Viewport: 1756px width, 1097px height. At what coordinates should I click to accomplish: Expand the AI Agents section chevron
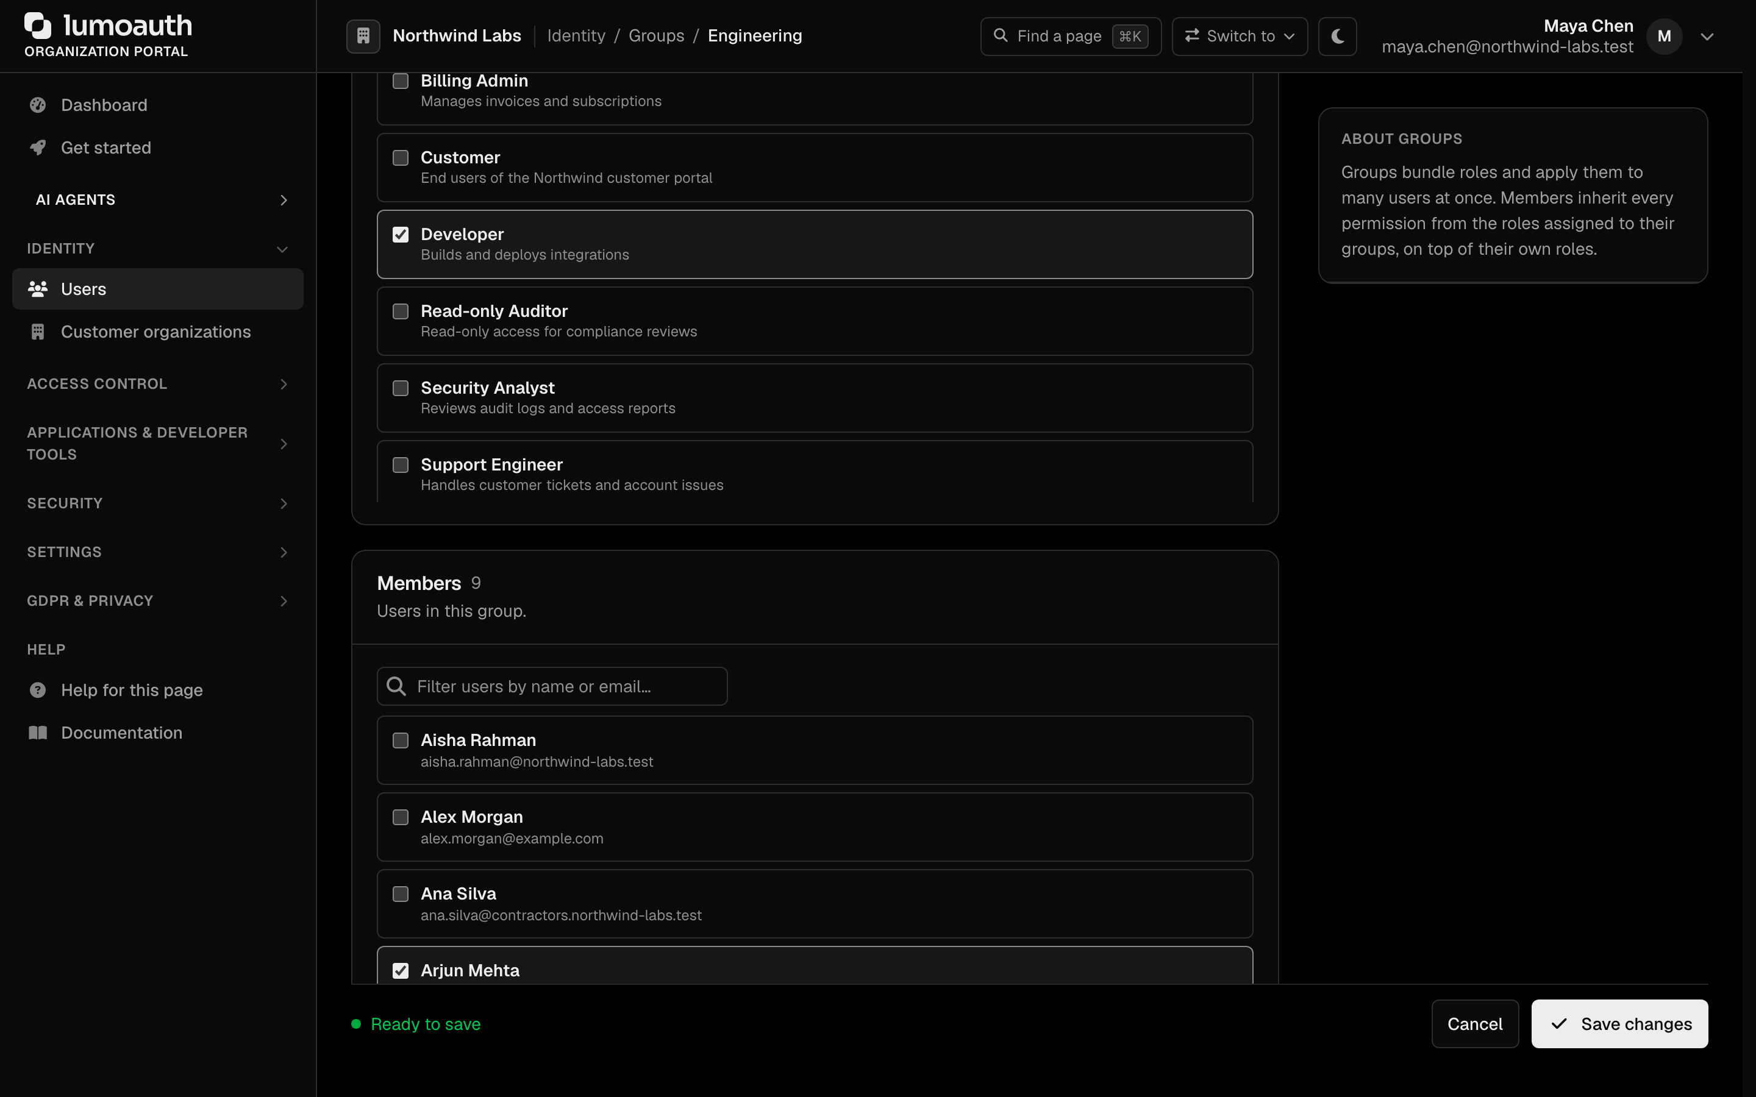pyautogui.click(x=284, y=201)
